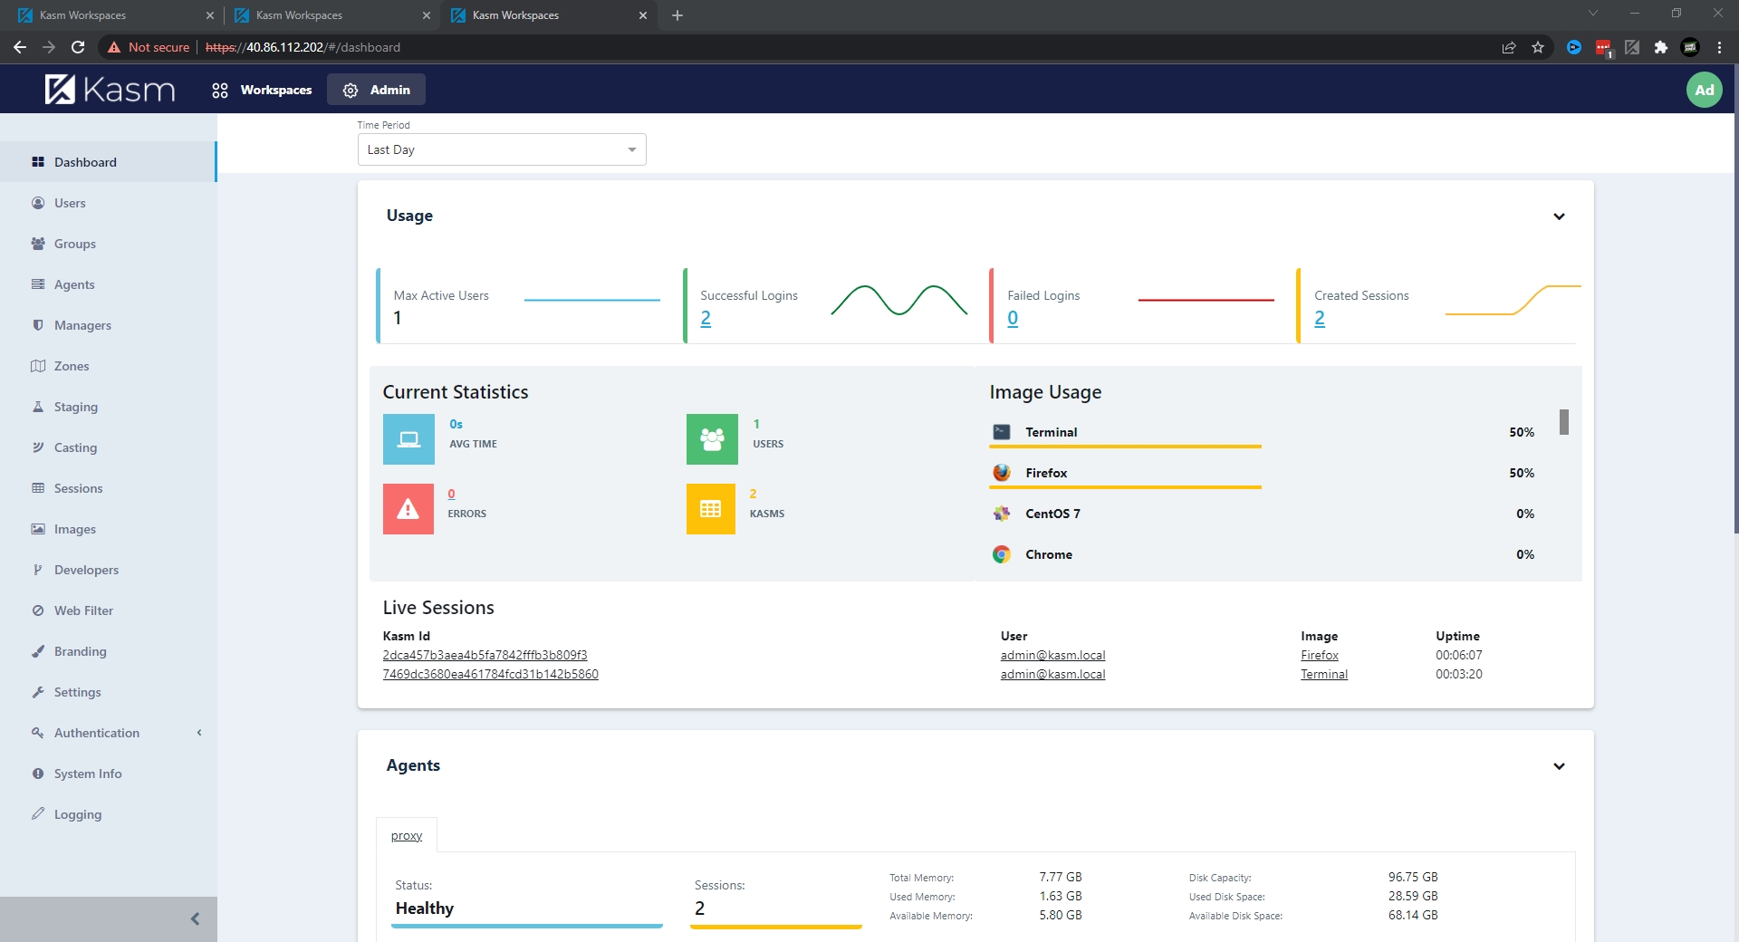Open the Managers shield icon
The height and width of the screenshot is (942, 1739).
38,325
